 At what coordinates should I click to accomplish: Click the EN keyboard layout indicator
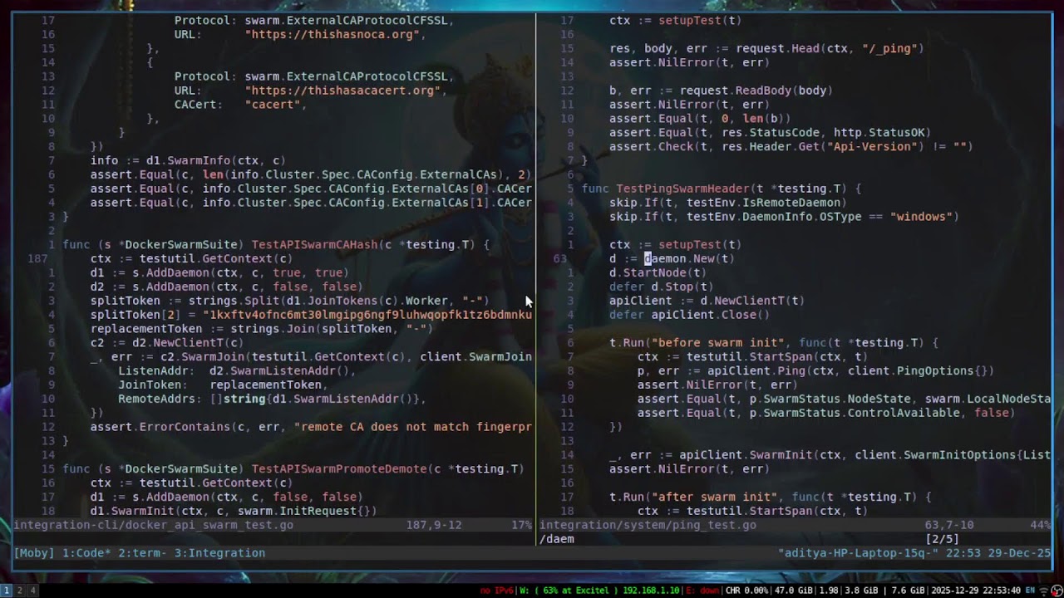1029,591
